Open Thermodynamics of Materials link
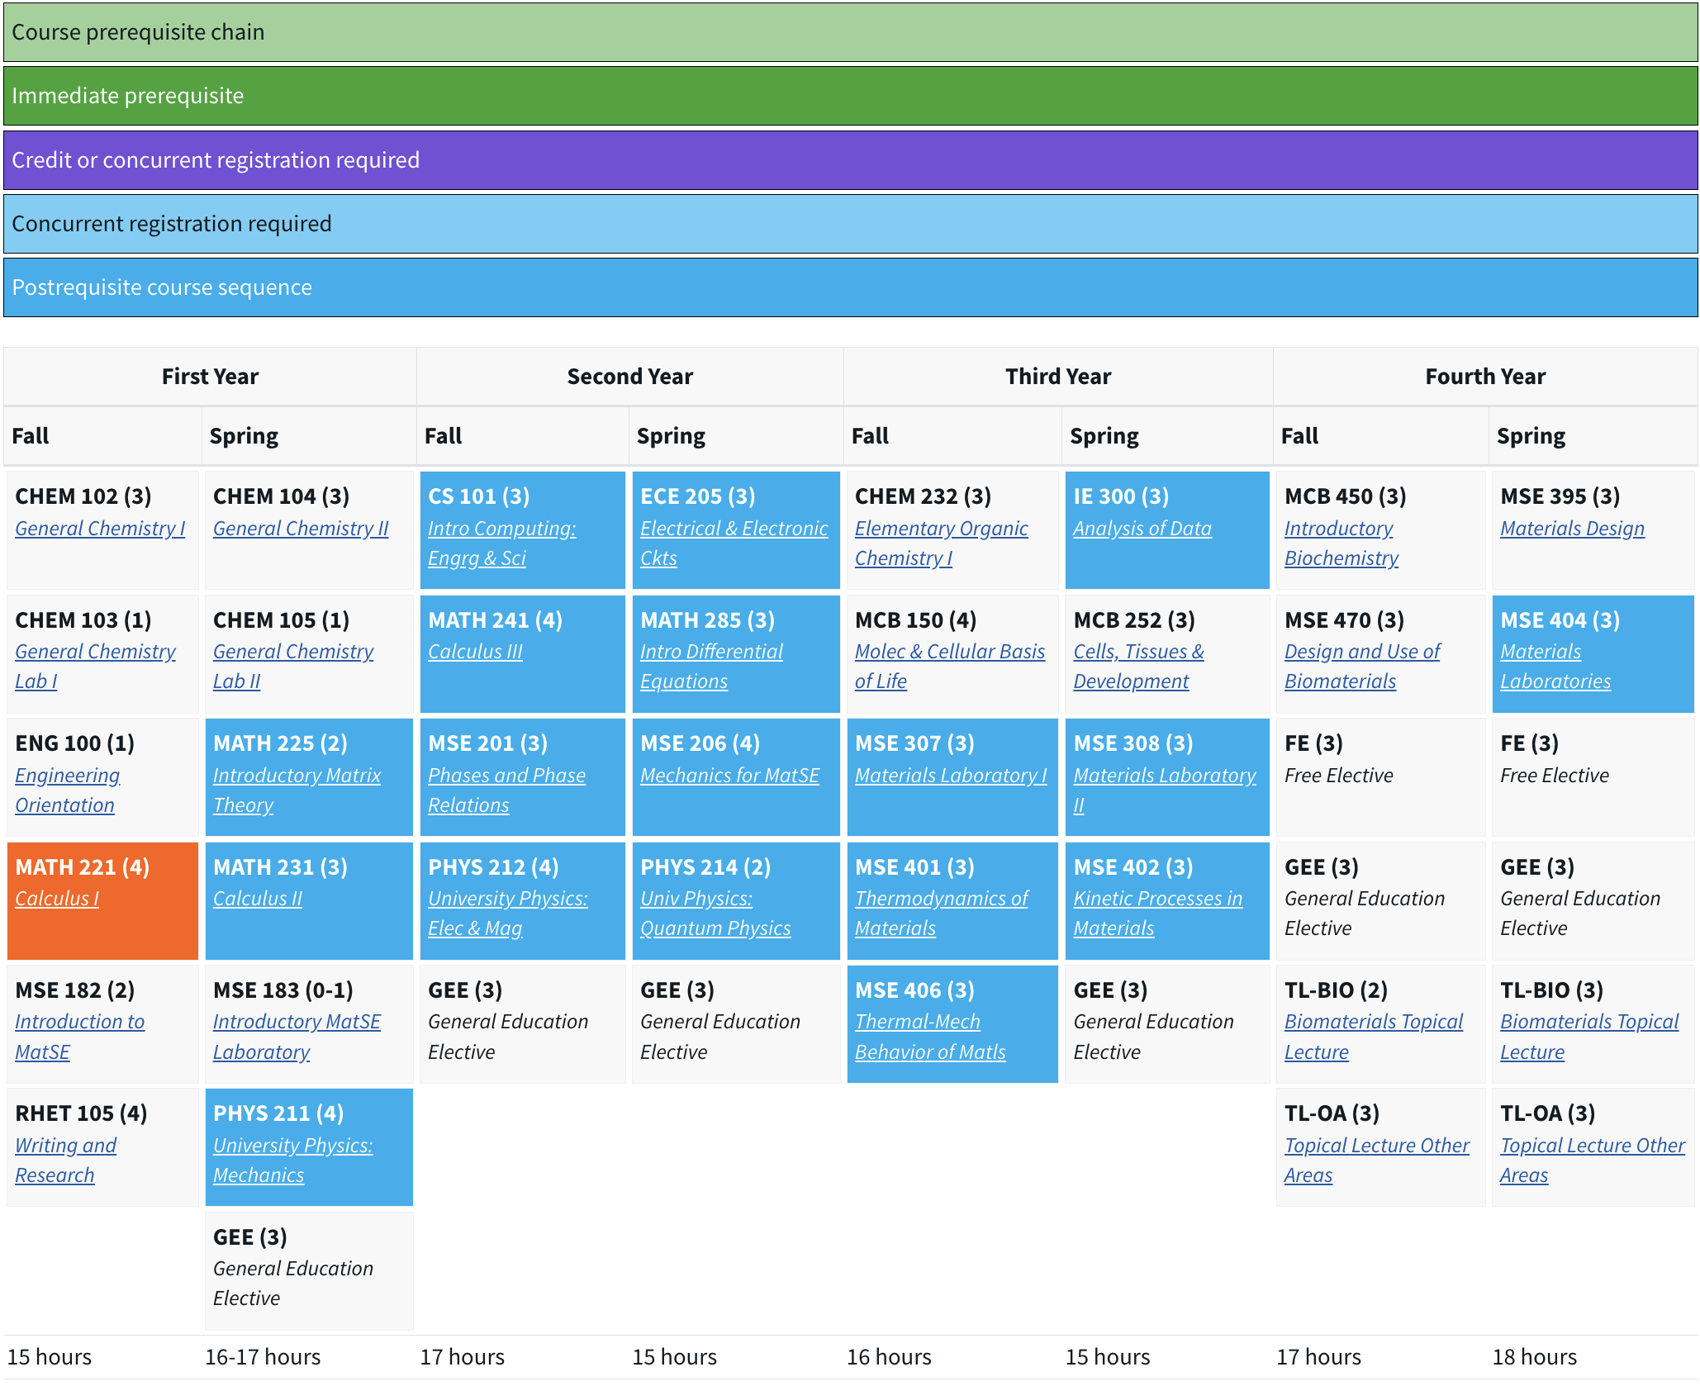 [941, 914]
